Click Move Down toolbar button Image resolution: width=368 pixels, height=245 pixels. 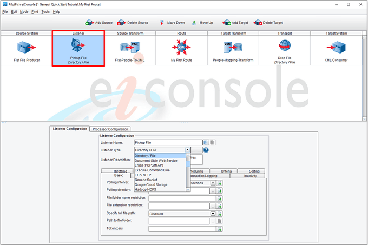[172, 23]
